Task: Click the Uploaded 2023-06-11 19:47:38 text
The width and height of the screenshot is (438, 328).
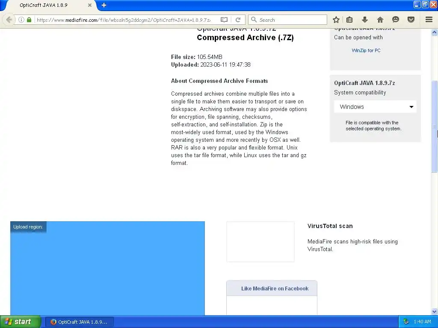Action: 210,65
